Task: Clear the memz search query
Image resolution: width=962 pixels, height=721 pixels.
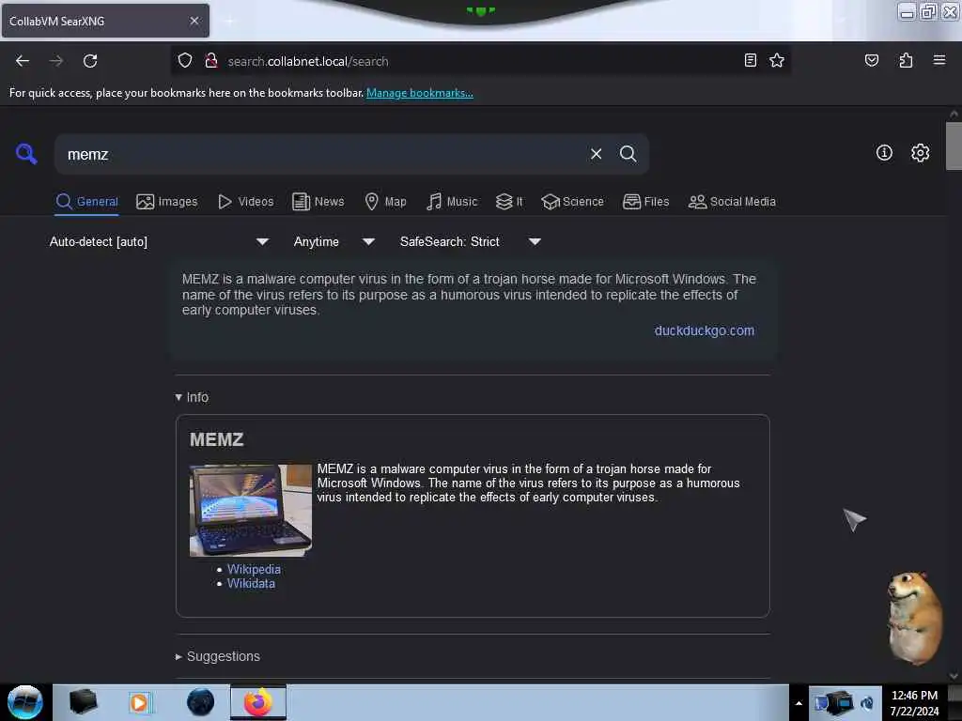Action: [x=596, y=154]
